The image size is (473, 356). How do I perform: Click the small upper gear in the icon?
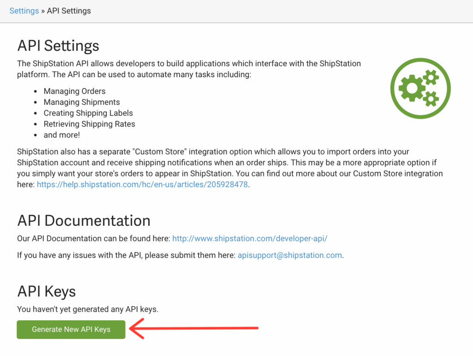click(431, 78)
